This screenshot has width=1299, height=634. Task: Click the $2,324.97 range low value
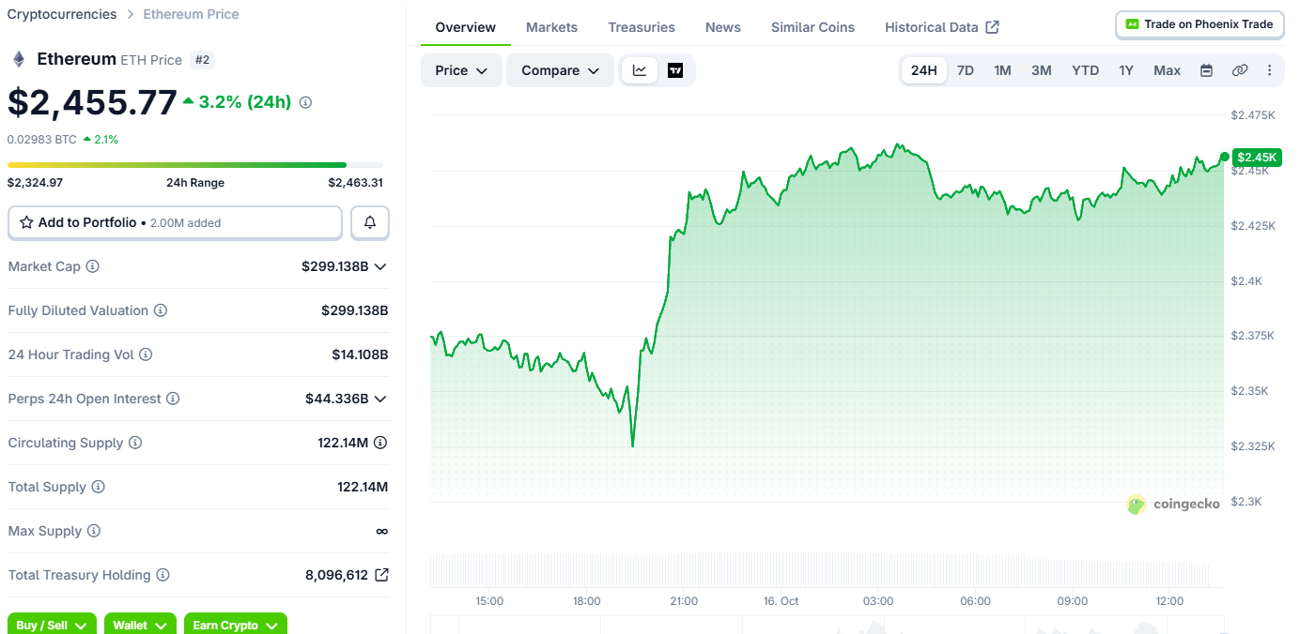click(x=35, y=183)
